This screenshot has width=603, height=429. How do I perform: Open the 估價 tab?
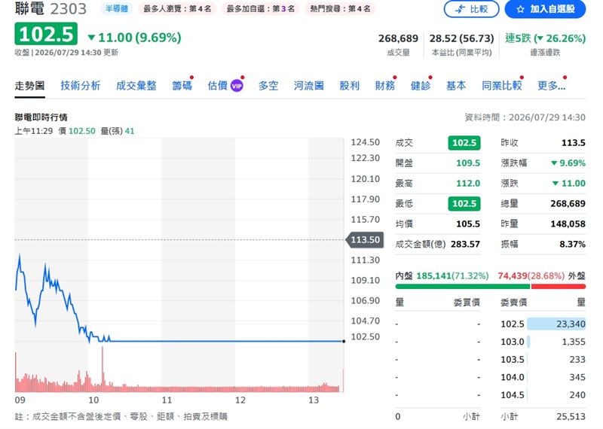218,86
